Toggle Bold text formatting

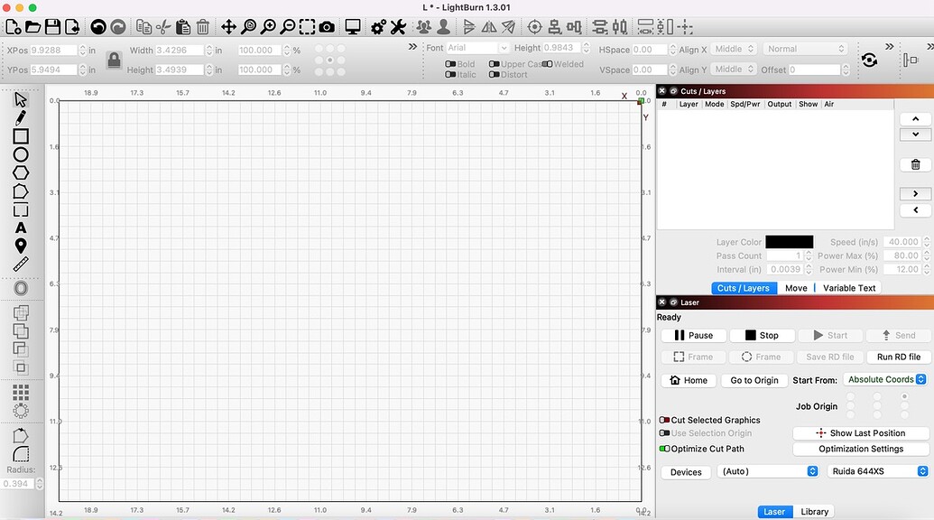tap(449, 64)
